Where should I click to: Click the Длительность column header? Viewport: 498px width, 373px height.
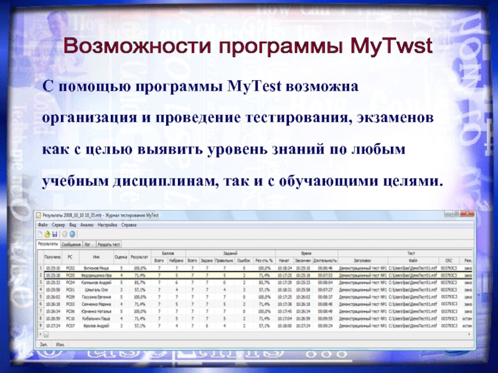click(x=325, y=260)
